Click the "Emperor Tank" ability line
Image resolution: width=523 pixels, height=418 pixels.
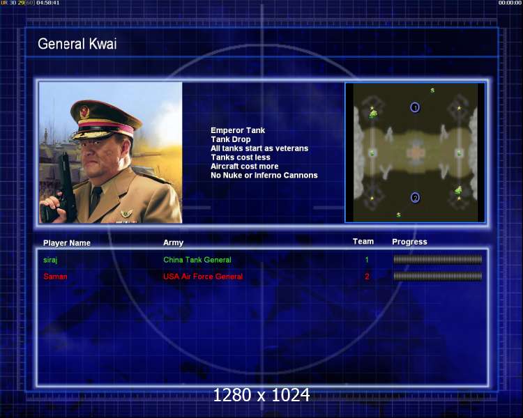(238, 130)
